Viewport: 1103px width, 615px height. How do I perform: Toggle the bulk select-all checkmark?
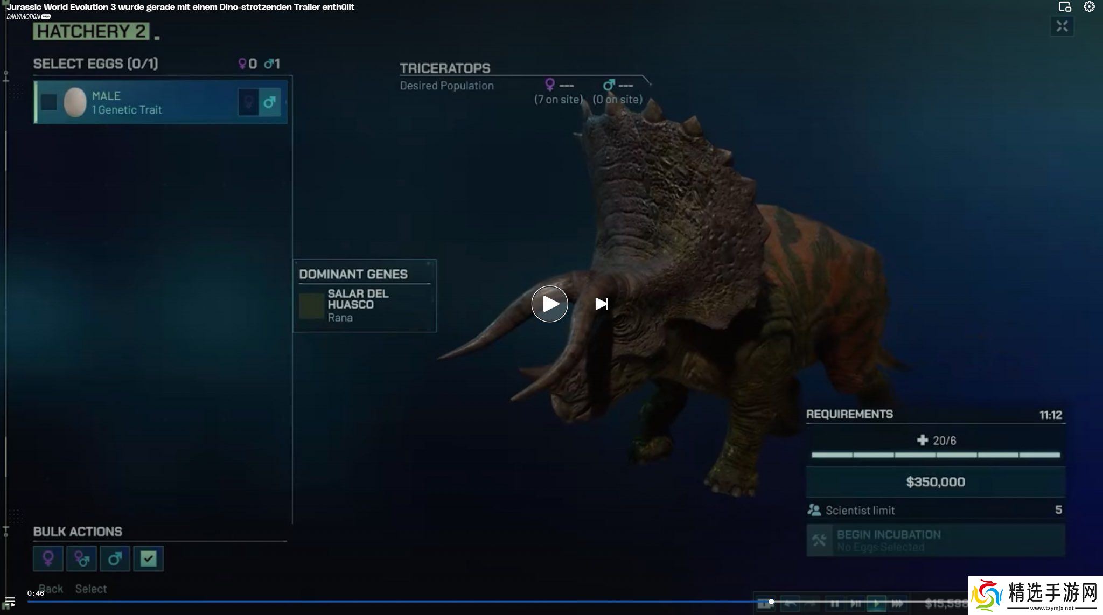click(x=148, y=558)
